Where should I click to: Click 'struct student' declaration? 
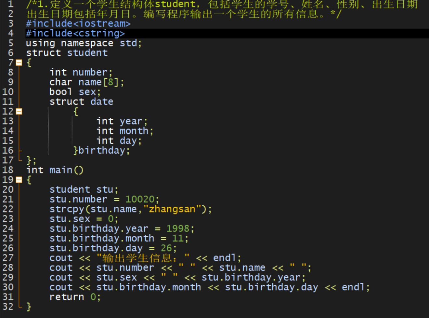[x=67, y=53]
